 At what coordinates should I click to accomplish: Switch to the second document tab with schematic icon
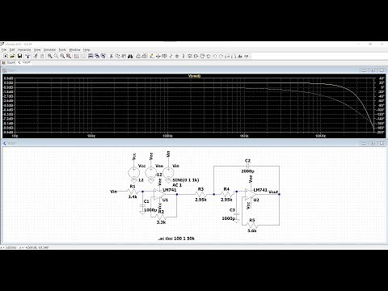click(x=24, y=62)
